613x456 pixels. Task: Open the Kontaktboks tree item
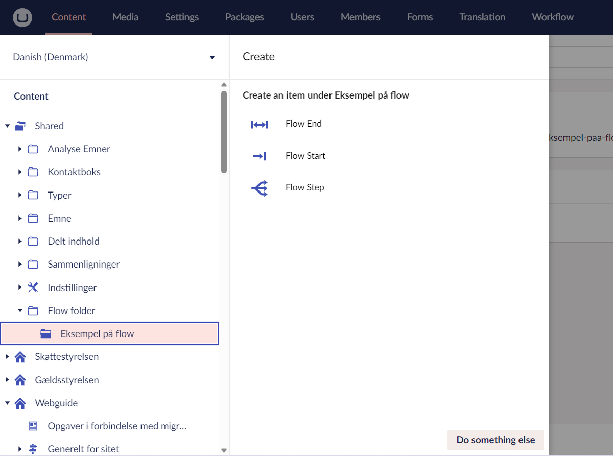click(x=74, y=172)
